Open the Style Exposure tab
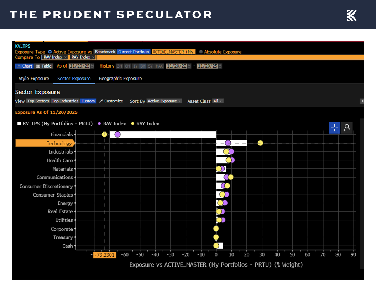This screenshot has width=376, height=290. (33, 79)
